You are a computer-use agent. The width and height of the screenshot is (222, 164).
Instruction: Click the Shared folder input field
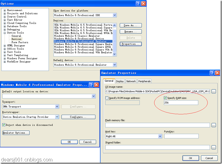click(x=157, y=147)
